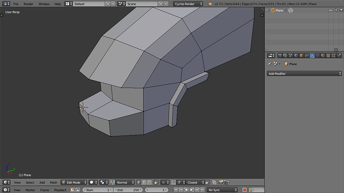
Task: Open the Particles properties tab
Action: pos(334,56)
